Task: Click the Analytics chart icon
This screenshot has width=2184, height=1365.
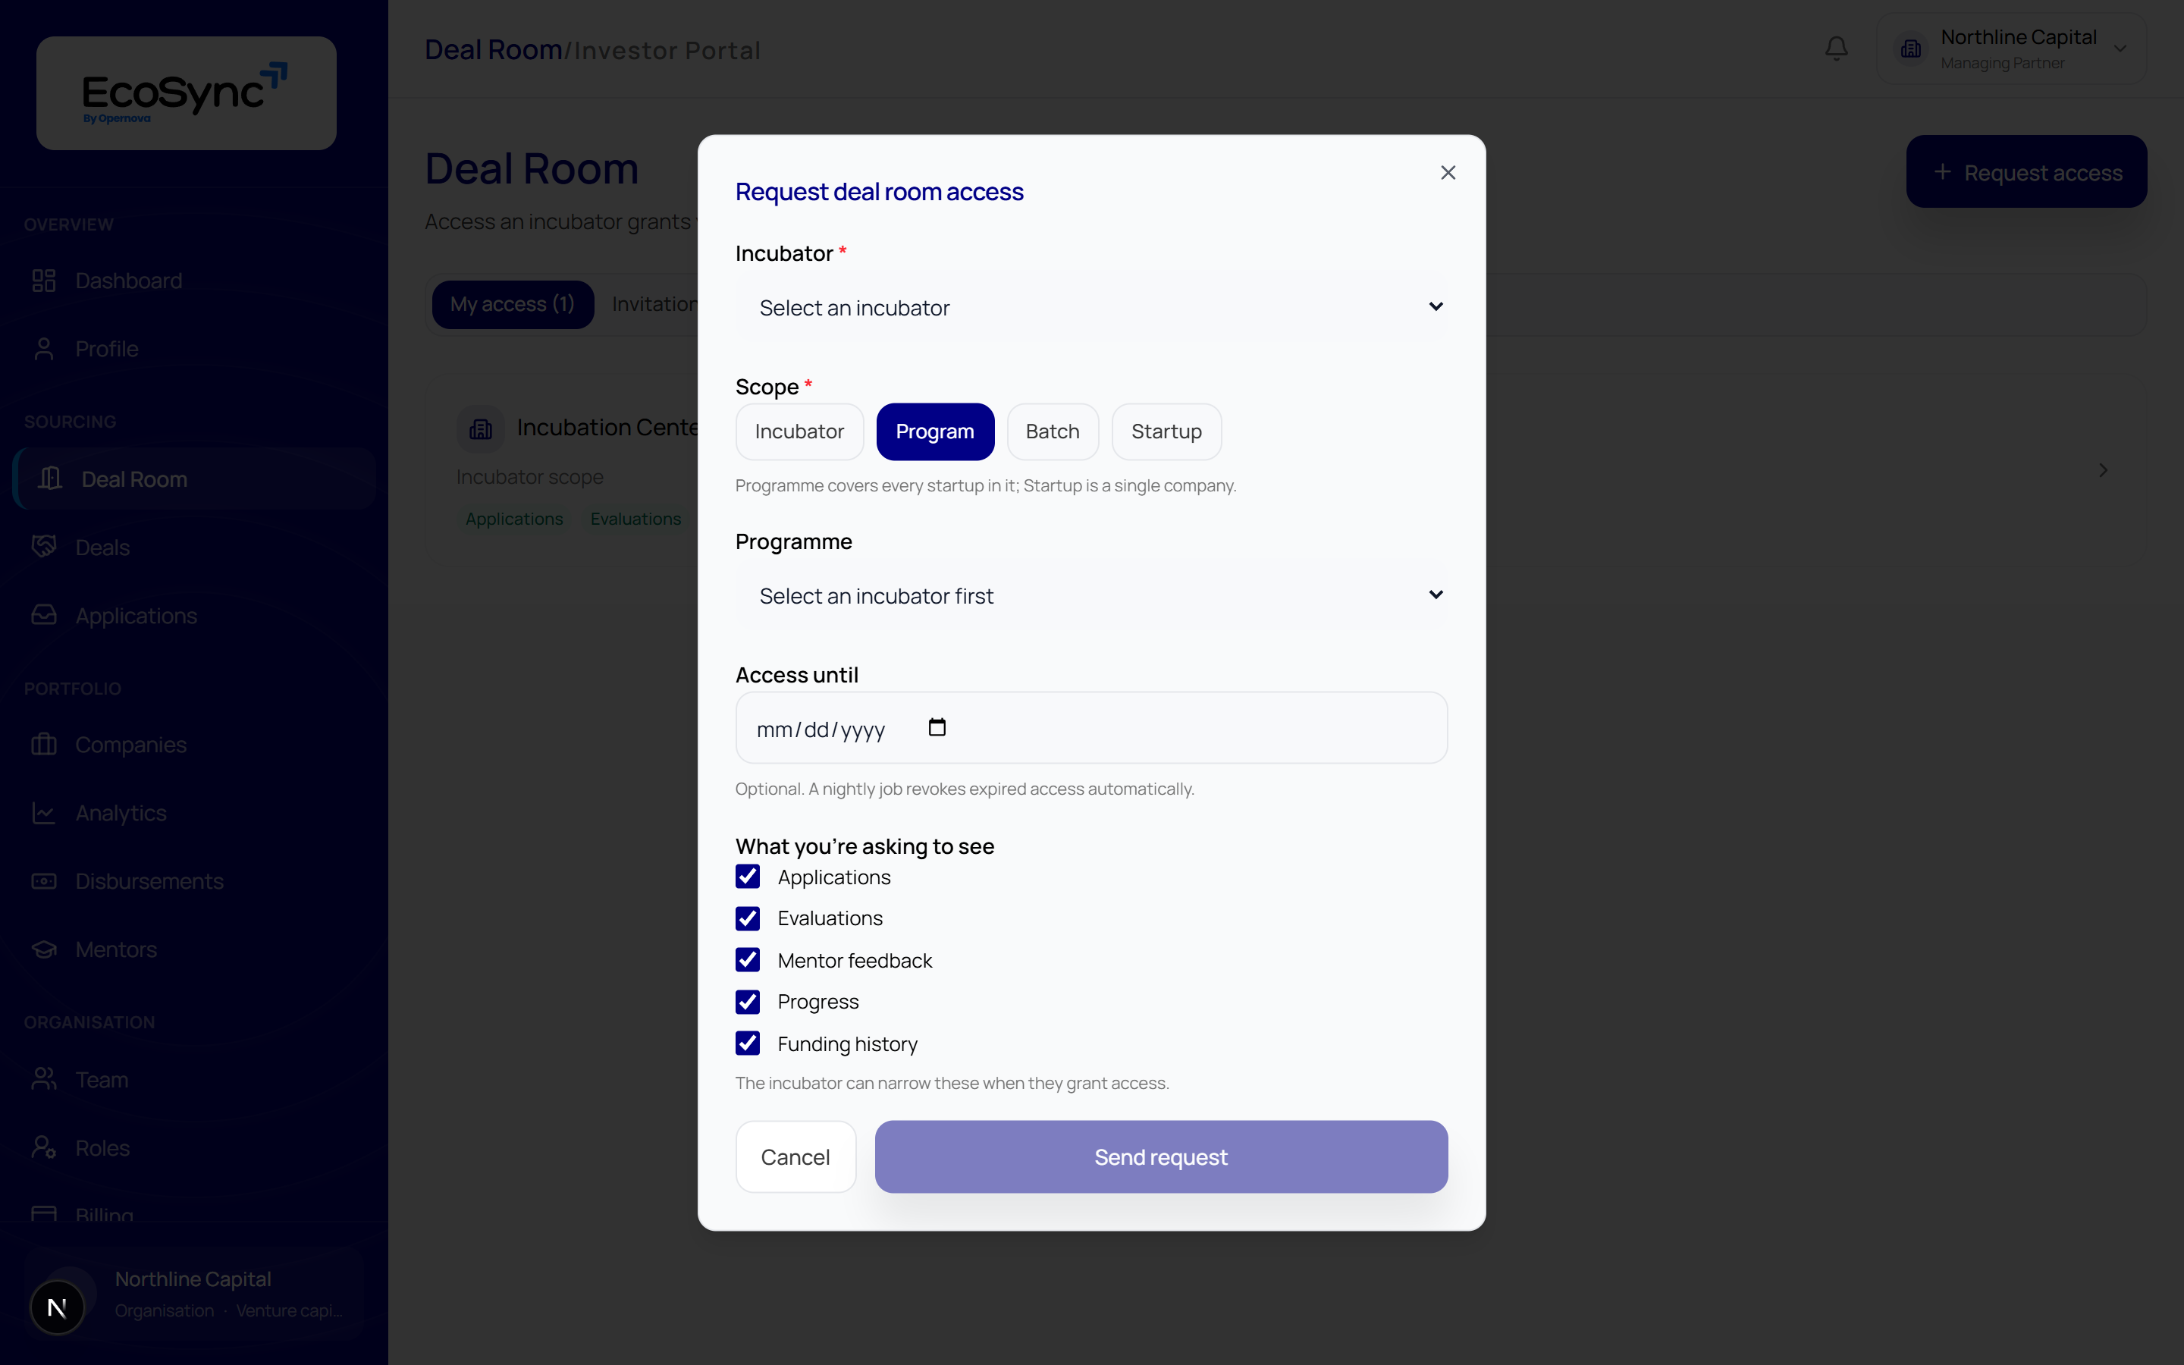Action: click(x=43, y=812)
